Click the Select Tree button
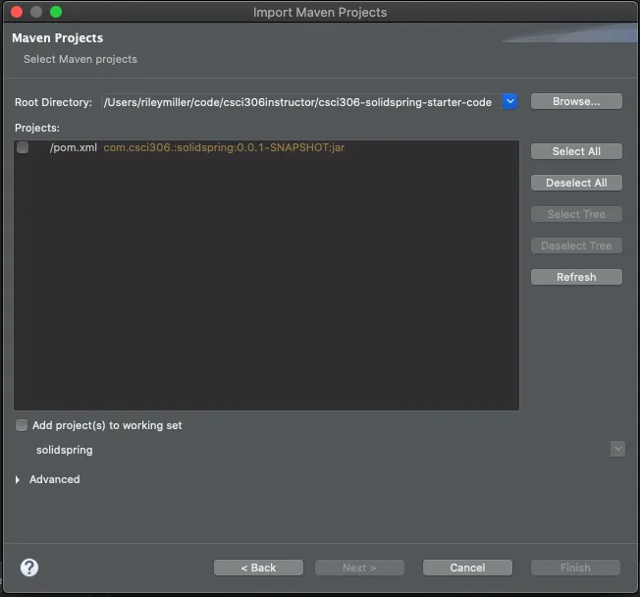This screenshot has height=597, width=640. pos(576,214)
